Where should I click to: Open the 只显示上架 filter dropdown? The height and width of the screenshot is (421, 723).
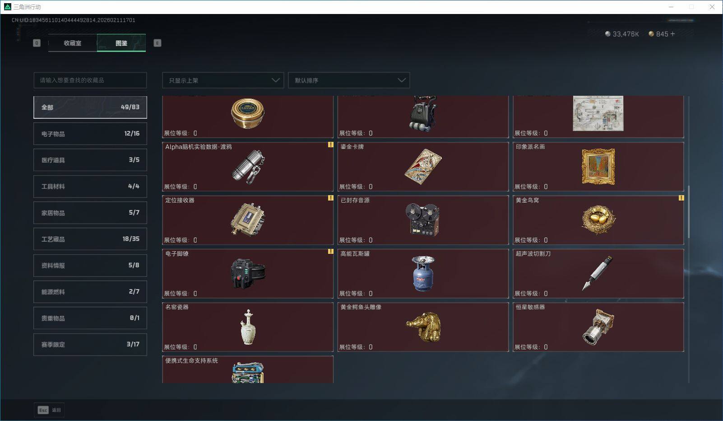click(x=223, y=80)
